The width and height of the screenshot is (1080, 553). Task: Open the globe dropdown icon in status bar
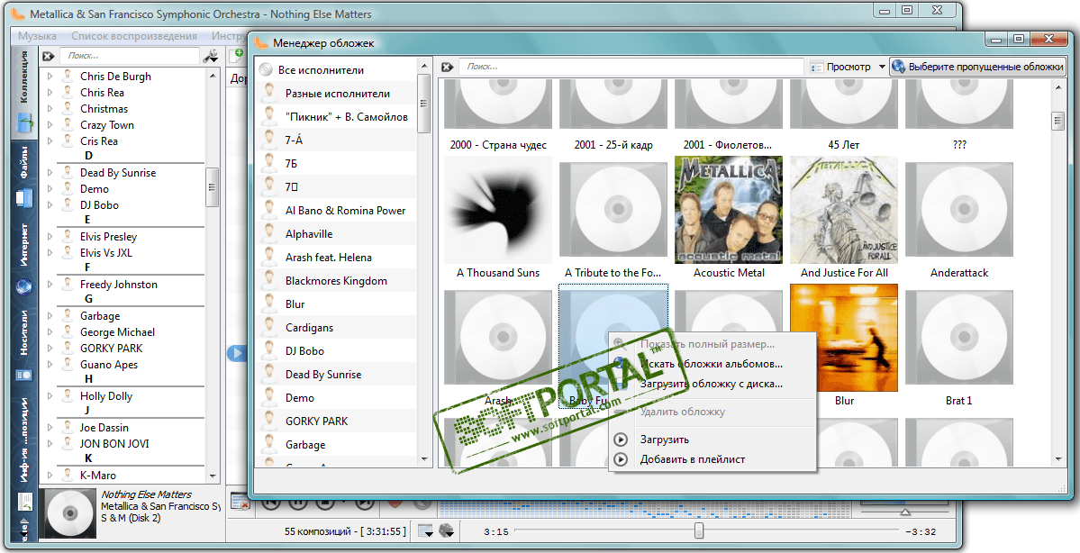(x=447, y=531)
